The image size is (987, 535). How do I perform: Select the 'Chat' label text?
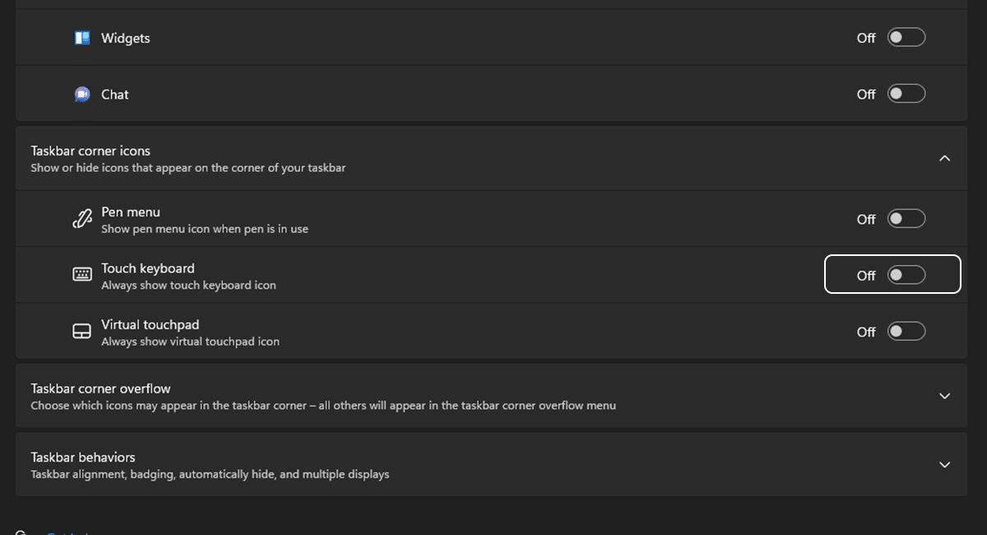pyautogui.click(x=114, y=95)
